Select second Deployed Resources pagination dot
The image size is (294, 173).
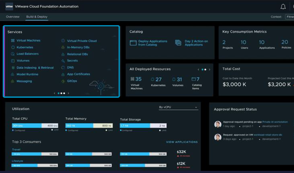(205, 70)
